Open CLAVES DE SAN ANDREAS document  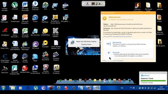click(15, 44)
